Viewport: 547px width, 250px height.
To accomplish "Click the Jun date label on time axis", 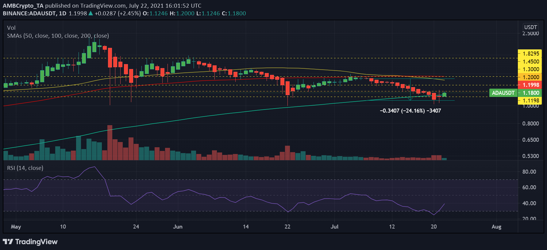I will [x=178, y=227].
